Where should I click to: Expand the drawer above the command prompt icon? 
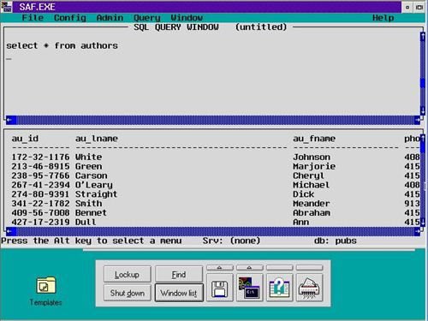click(249, 268)
